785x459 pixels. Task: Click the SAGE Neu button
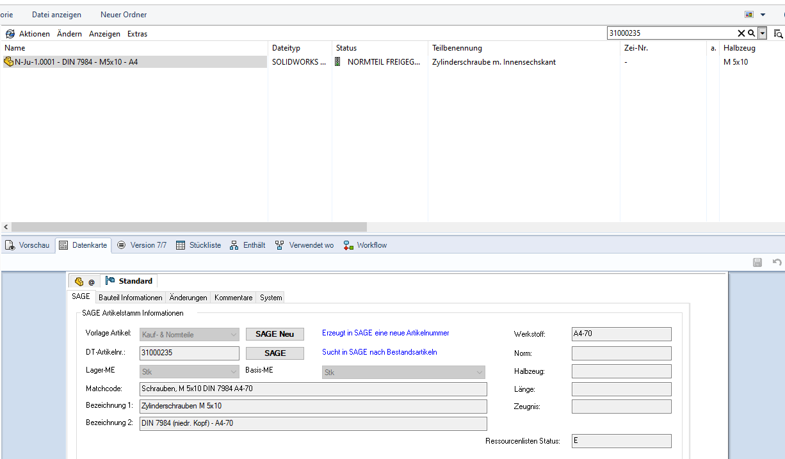[275, 334]
